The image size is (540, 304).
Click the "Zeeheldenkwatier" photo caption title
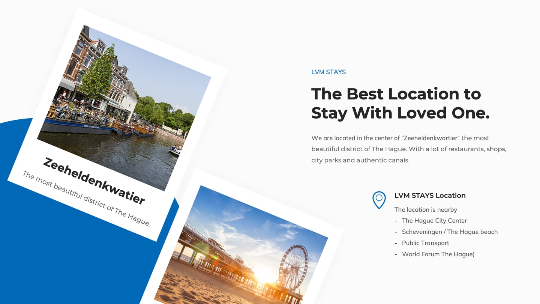[94, 181]
